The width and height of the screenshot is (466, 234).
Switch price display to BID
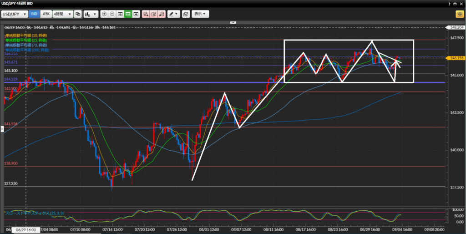pos(34,14)
